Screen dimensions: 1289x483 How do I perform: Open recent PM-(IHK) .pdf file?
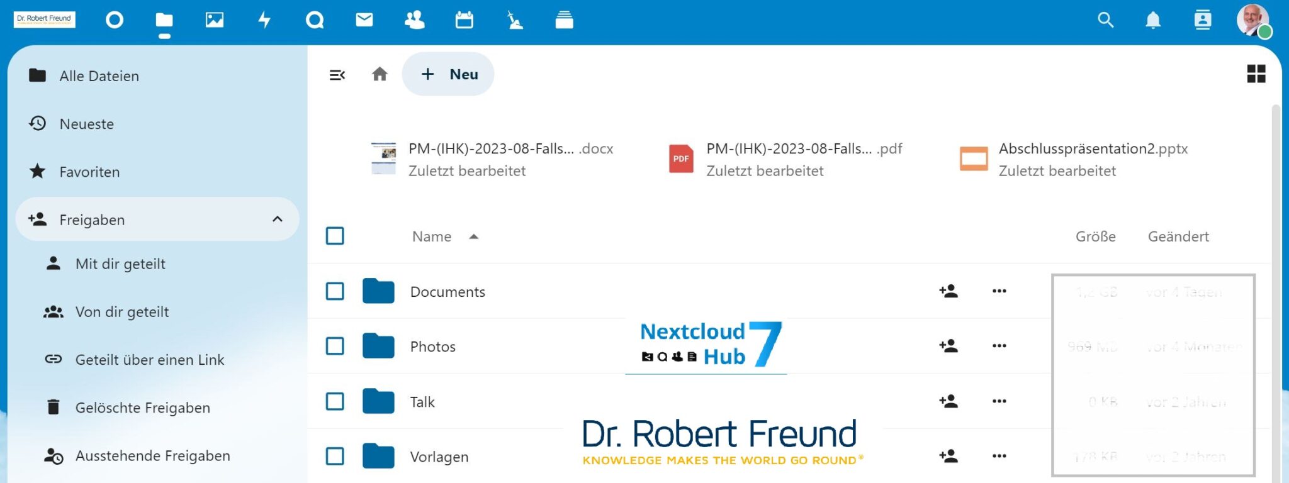pyautogui.click(x=785, y=159)
